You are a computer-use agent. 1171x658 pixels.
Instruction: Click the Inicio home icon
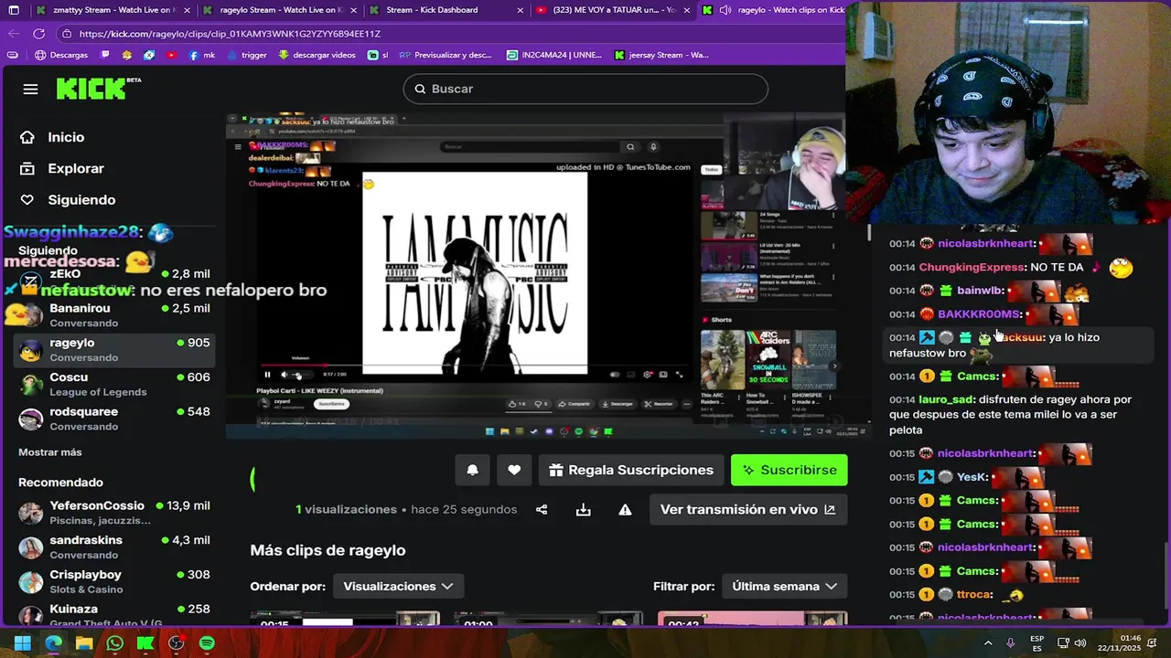tap(27, 137)
